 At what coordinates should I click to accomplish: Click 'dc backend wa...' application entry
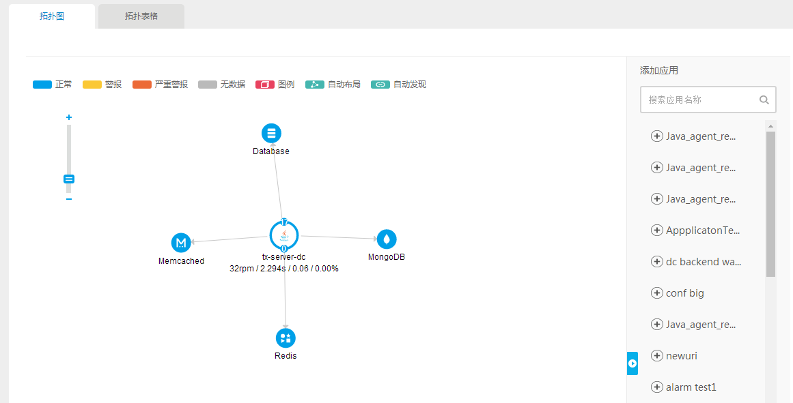click(x=703, y=262)
